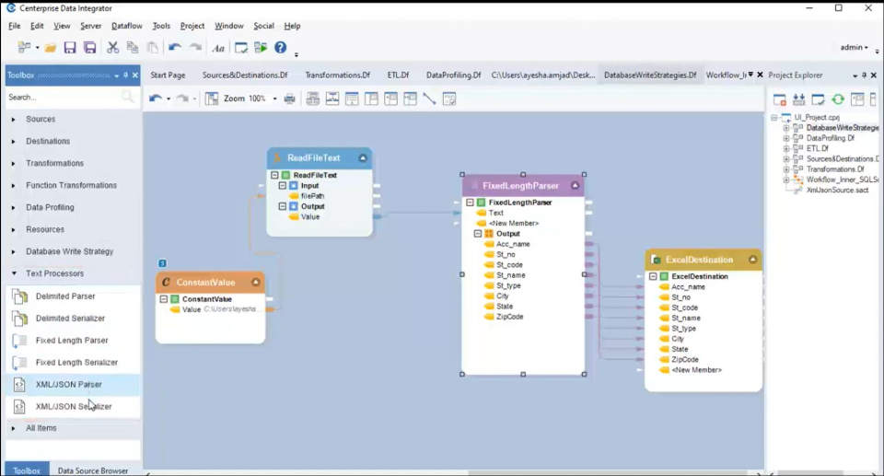This screenshot has height=476, width=884.
Task: Select DataProfiling.Df in Project Explorer
Action: coord(831,138)
